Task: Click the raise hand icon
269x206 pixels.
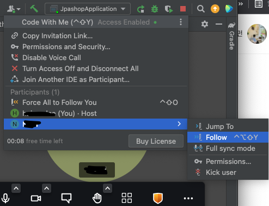Action: pyautogui.click(x=97, y=198)
